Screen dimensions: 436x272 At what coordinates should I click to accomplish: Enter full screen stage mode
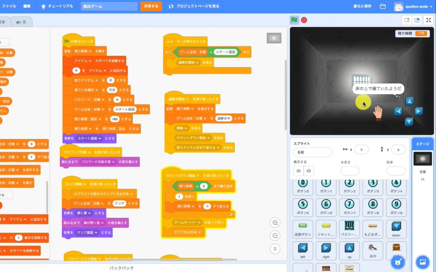pos(428,20)
